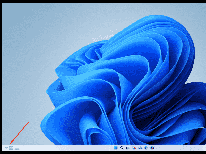
Task: Open the Windows Start menu
Action: (116, 148)
